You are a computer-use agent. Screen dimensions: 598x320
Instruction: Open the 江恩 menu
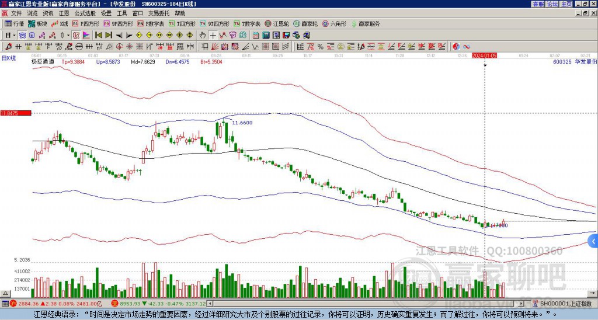64,13
